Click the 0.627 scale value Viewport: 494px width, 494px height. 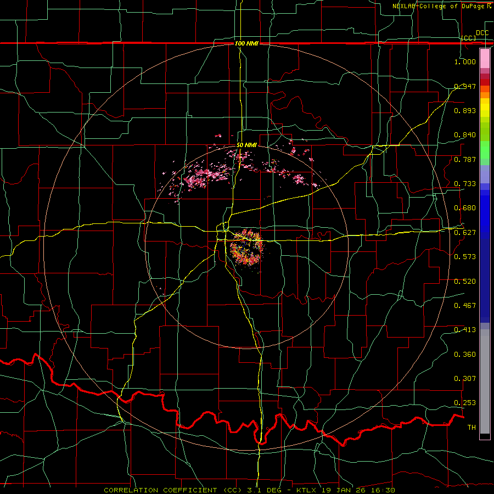point(465,233)
